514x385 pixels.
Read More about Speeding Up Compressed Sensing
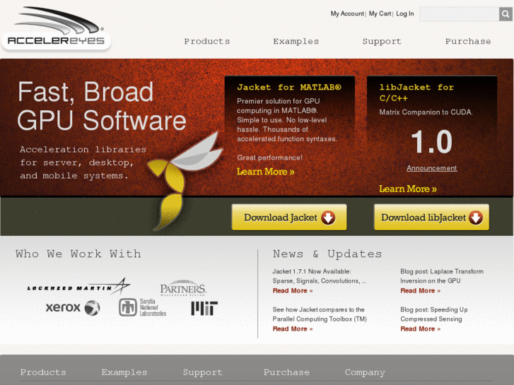pos(420,329)
